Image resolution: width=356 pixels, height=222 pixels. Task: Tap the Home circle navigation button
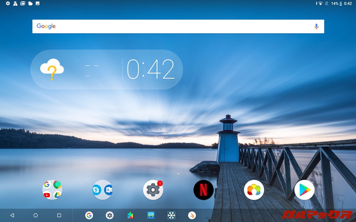(x=36, y=215)
